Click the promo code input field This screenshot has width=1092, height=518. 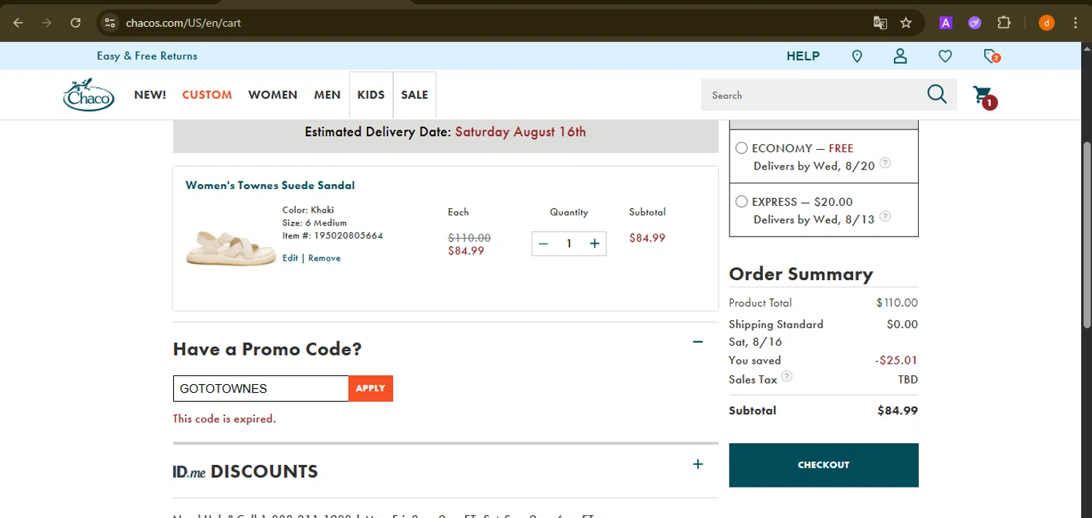tap(261, 388)
